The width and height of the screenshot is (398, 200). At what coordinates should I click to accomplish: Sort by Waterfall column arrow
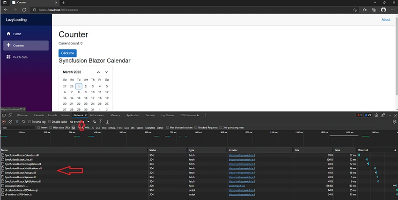(395, 150)
